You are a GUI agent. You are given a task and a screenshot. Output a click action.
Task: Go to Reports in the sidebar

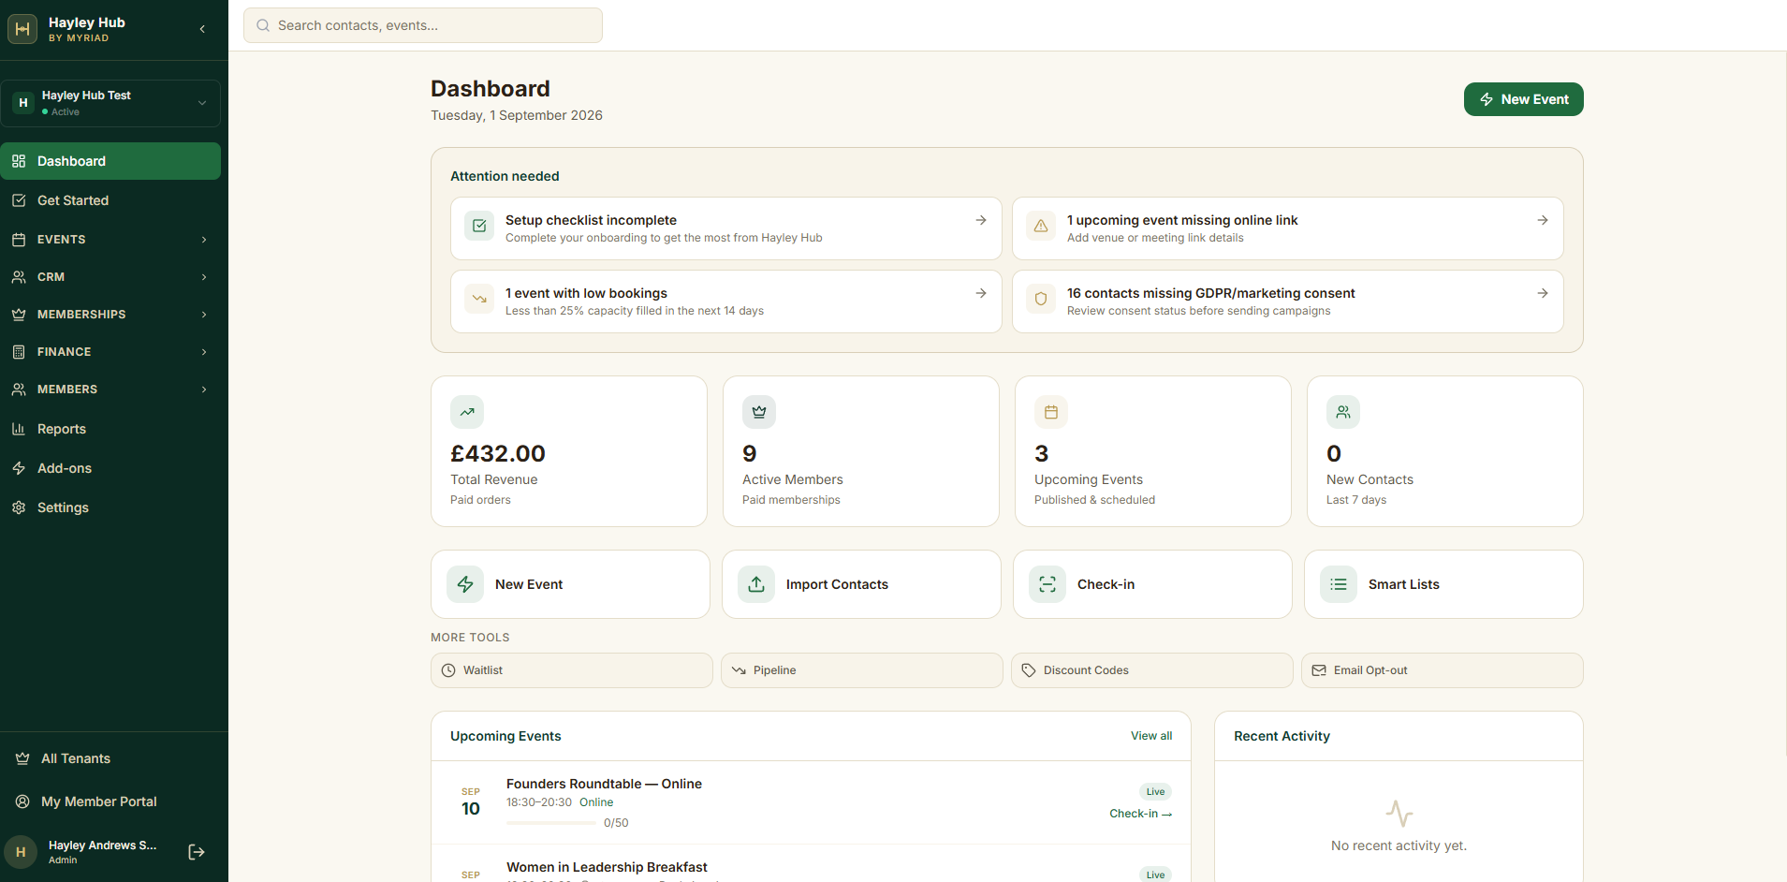tap(110, 429)
